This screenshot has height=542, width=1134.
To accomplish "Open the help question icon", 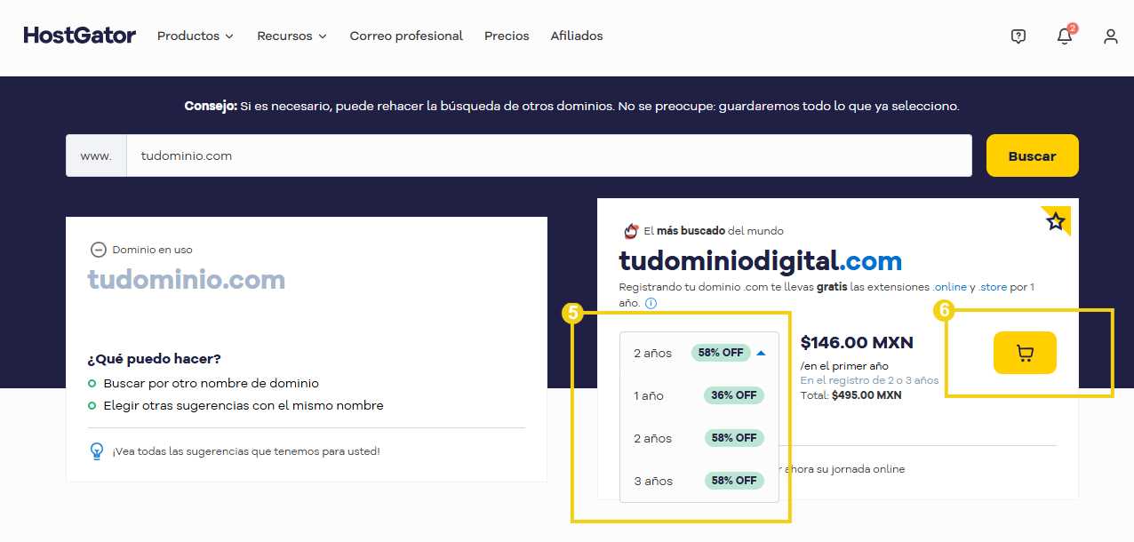I will [1018, 36].
